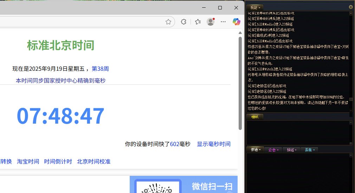Open the 淘宝时间 link
This screenshot has height=193, width=355.
(28, 161)
